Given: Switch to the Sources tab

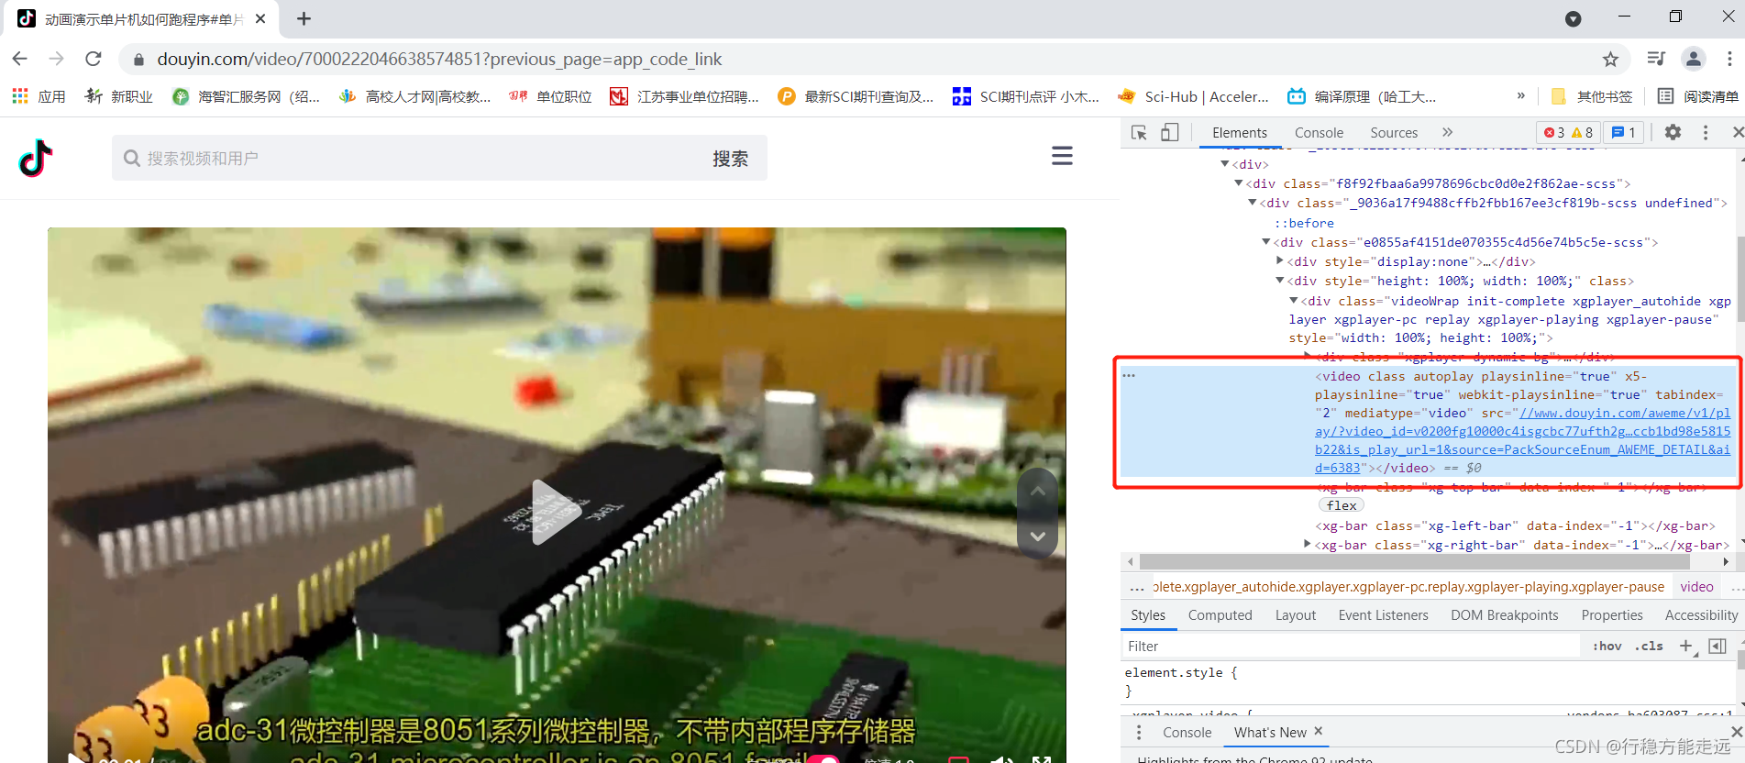Looking at the screenshot, I should click(1394, 132).
